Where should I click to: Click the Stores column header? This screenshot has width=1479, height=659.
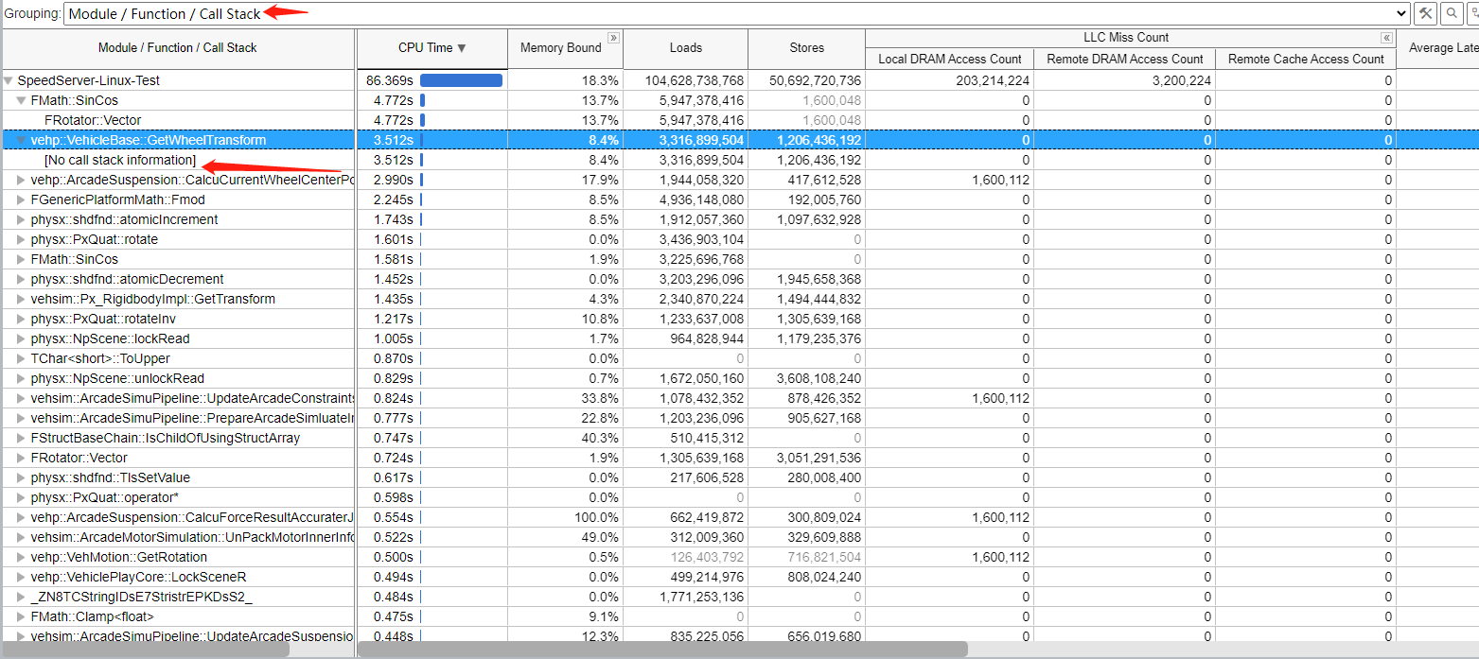point(805,48)
